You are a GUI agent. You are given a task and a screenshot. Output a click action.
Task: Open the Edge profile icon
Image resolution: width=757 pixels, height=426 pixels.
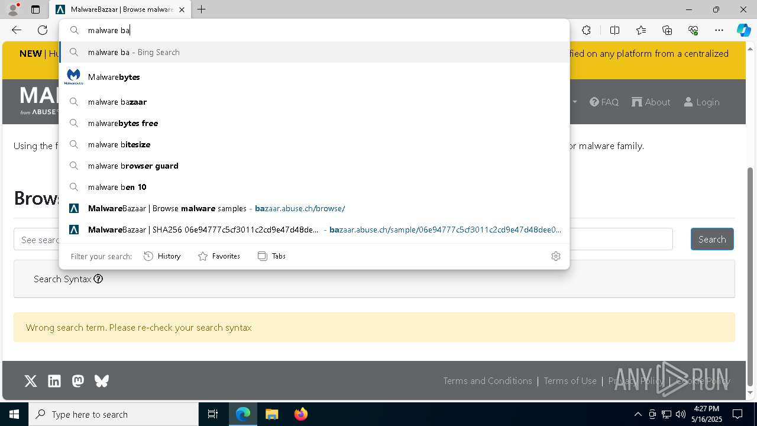coord(13,9)
